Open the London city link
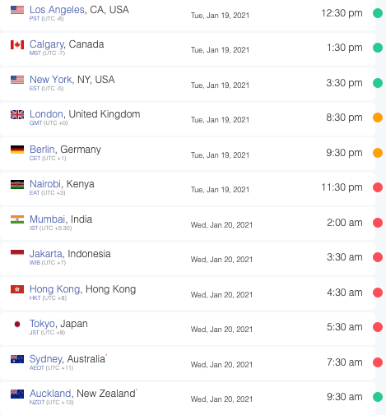This screenshot has width=386, height=415. [x=46, y=114]
